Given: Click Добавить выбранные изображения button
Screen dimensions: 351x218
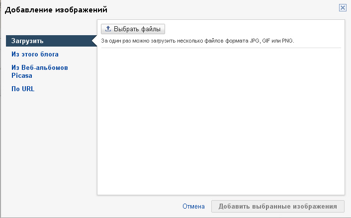Looking at the screenshot, I should [x=278, y=207].
